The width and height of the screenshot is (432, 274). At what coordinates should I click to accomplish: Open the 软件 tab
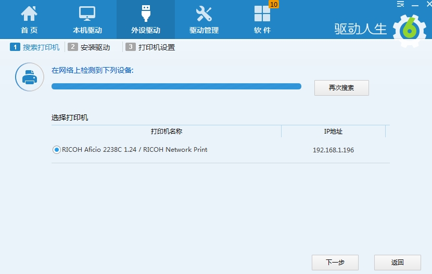(x=262, y=20)
